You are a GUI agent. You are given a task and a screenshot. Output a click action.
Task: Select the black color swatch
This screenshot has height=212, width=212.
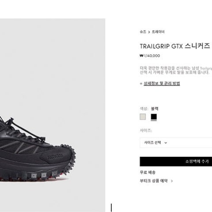[154, 117]
